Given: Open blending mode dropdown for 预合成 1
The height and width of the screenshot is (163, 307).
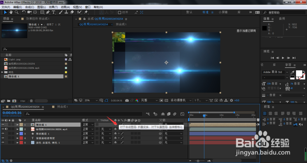Looking at the screenshot, I should (x=88, y=124).
